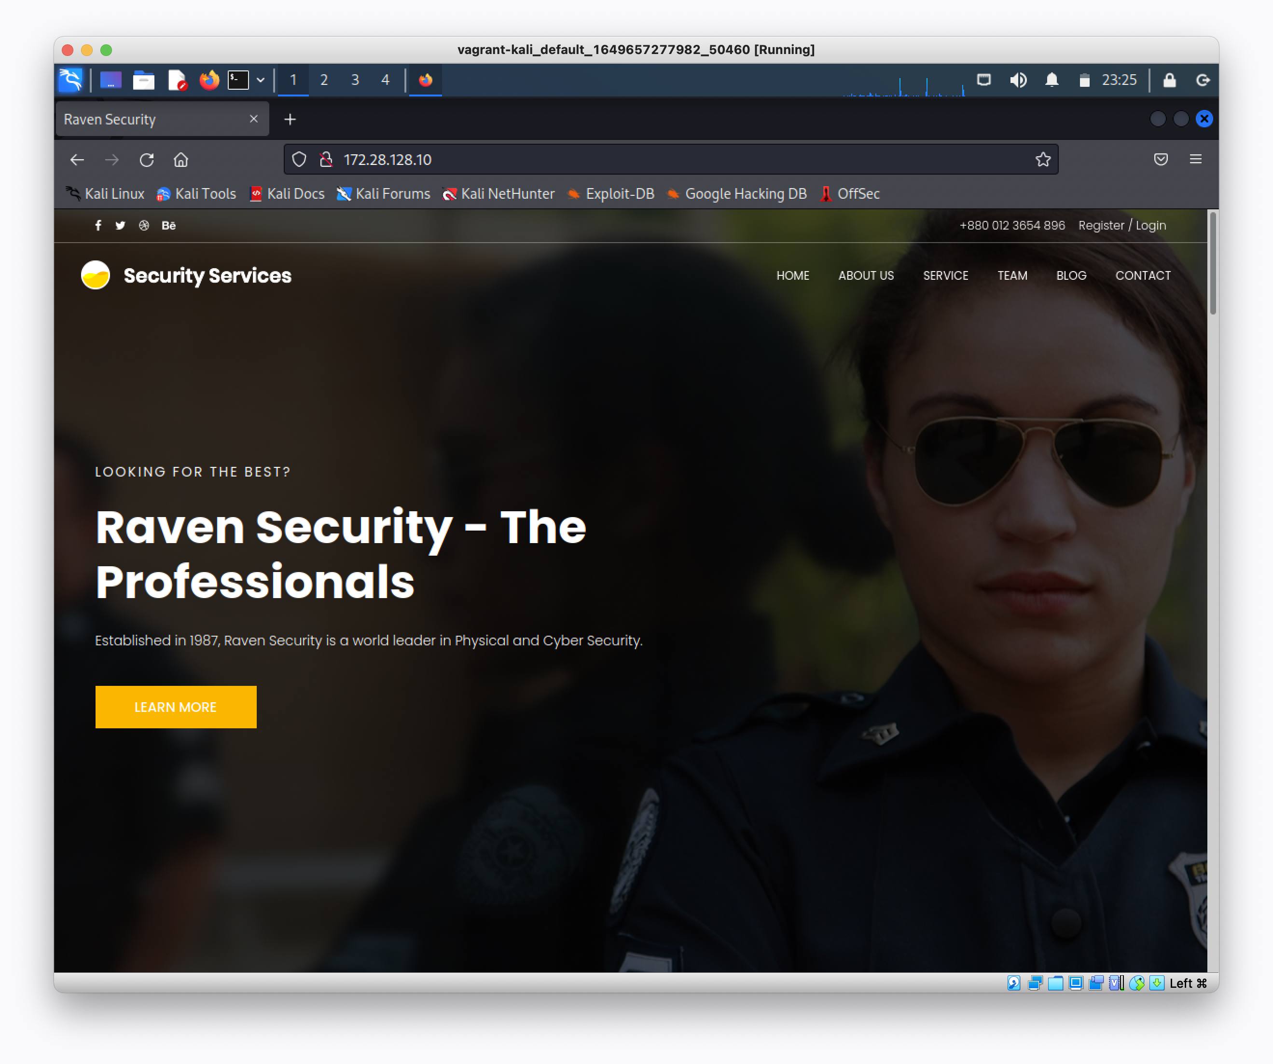Toggle tracking protection via the shield icon

click(299, 159)
